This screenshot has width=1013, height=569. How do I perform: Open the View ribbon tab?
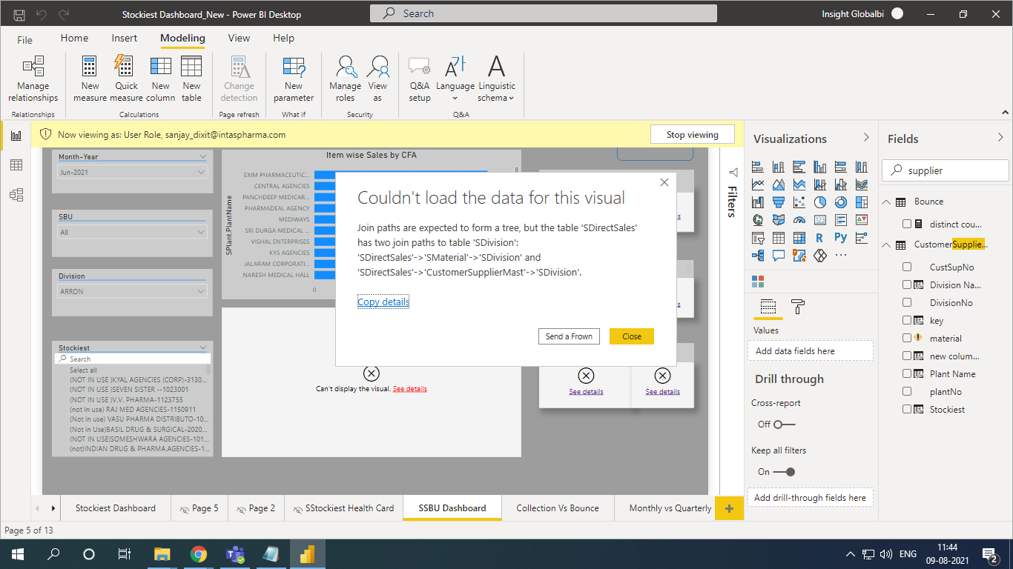[239, 39]
